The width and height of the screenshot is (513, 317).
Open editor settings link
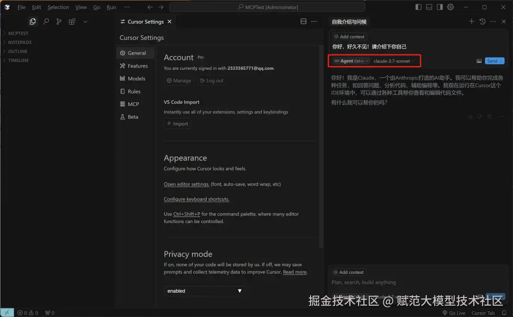click(187, 184)
